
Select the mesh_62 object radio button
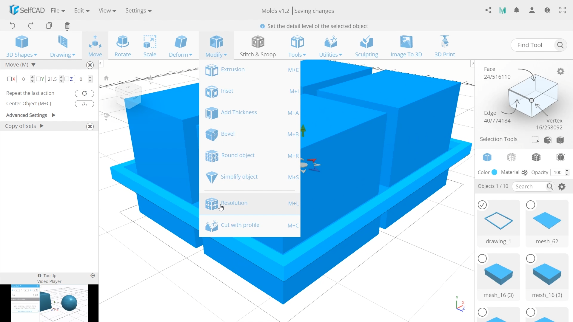click(531, 205)
